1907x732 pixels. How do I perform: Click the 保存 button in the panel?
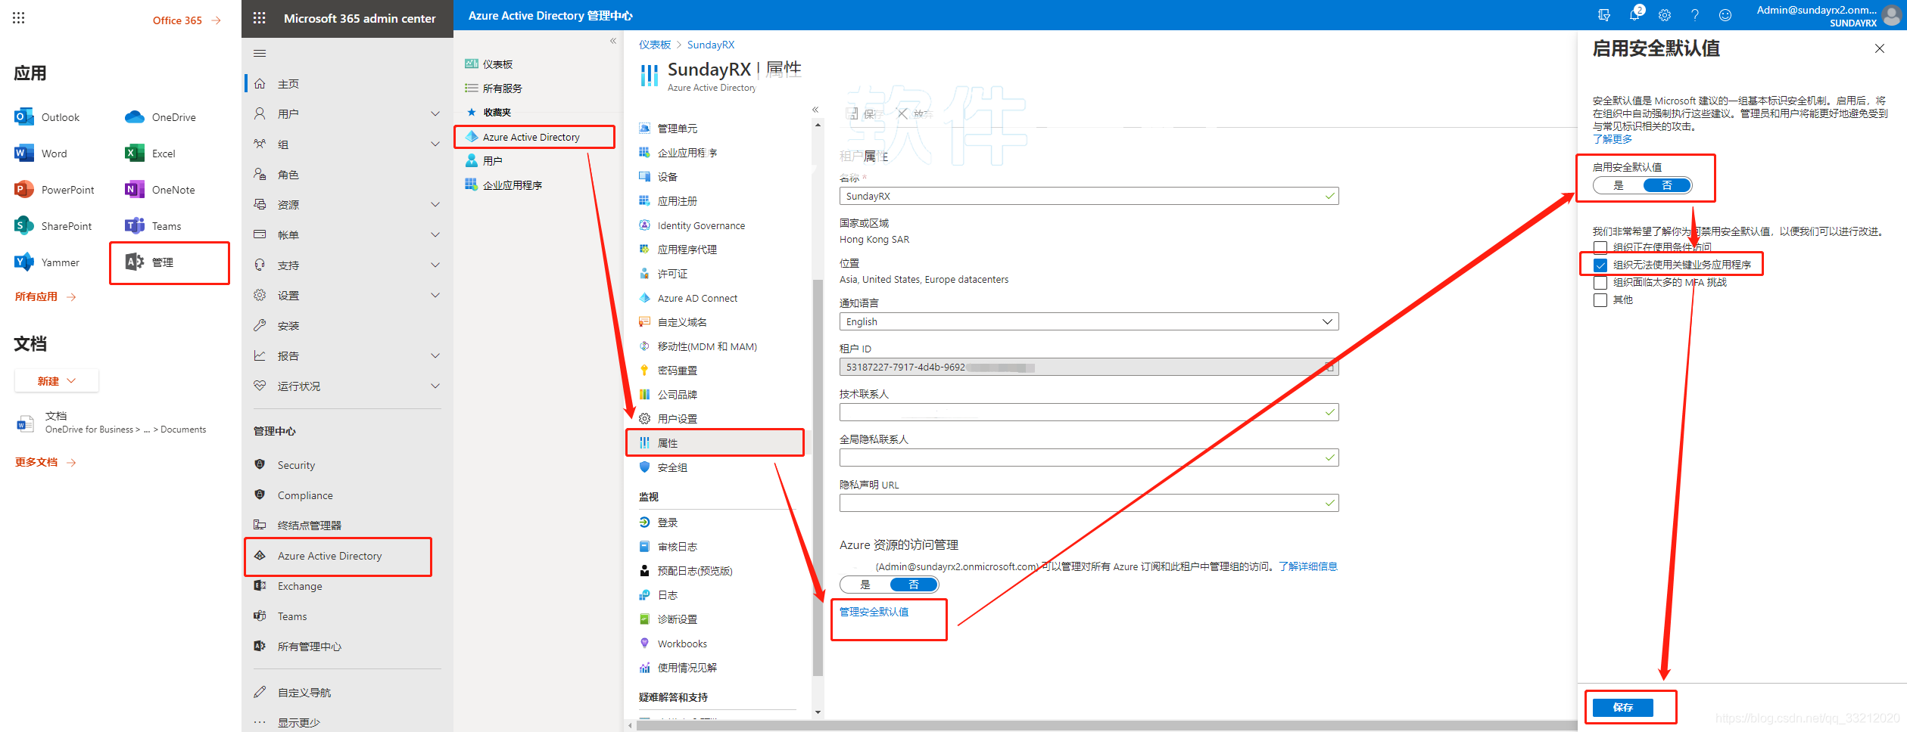coord(1622,708)
